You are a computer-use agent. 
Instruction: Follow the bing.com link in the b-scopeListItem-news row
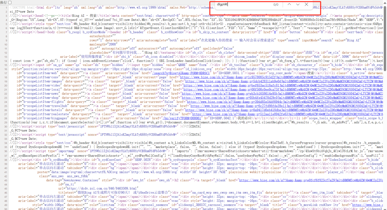pyautogui.click(x=282, y=94)
